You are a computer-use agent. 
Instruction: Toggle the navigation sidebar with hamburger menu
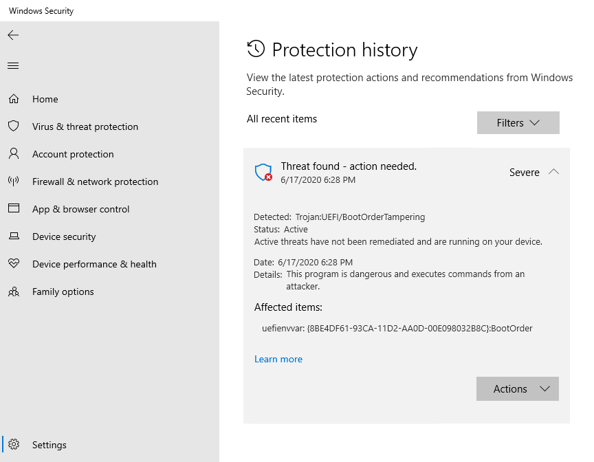pos(12,66)
